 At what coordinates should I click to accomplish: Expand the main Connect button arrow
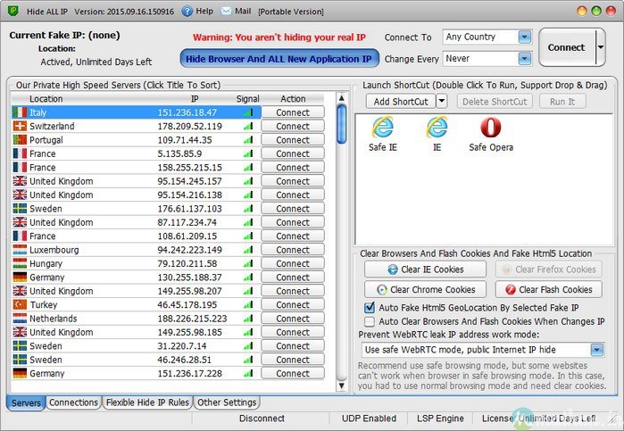[601, 47]
